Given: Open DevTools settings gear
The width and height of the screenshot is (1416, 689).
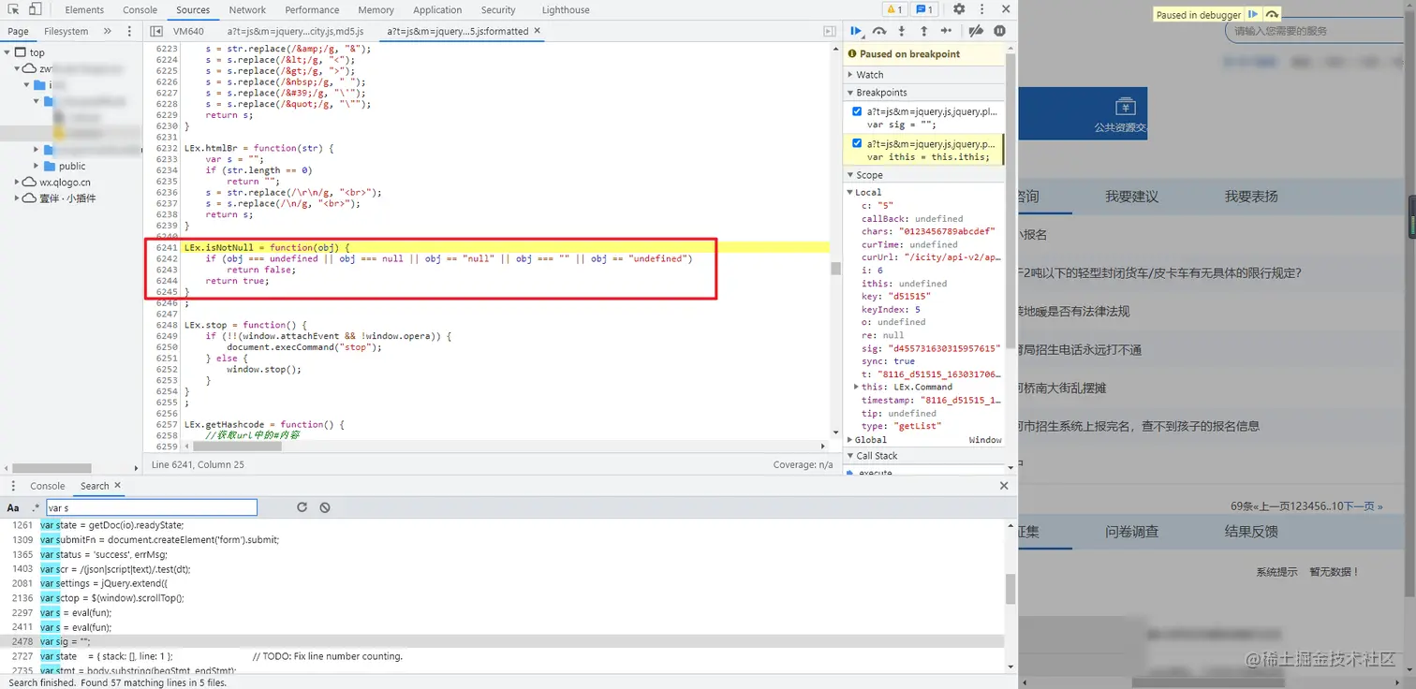Looking at the screenshot, I should coord(959,9).
